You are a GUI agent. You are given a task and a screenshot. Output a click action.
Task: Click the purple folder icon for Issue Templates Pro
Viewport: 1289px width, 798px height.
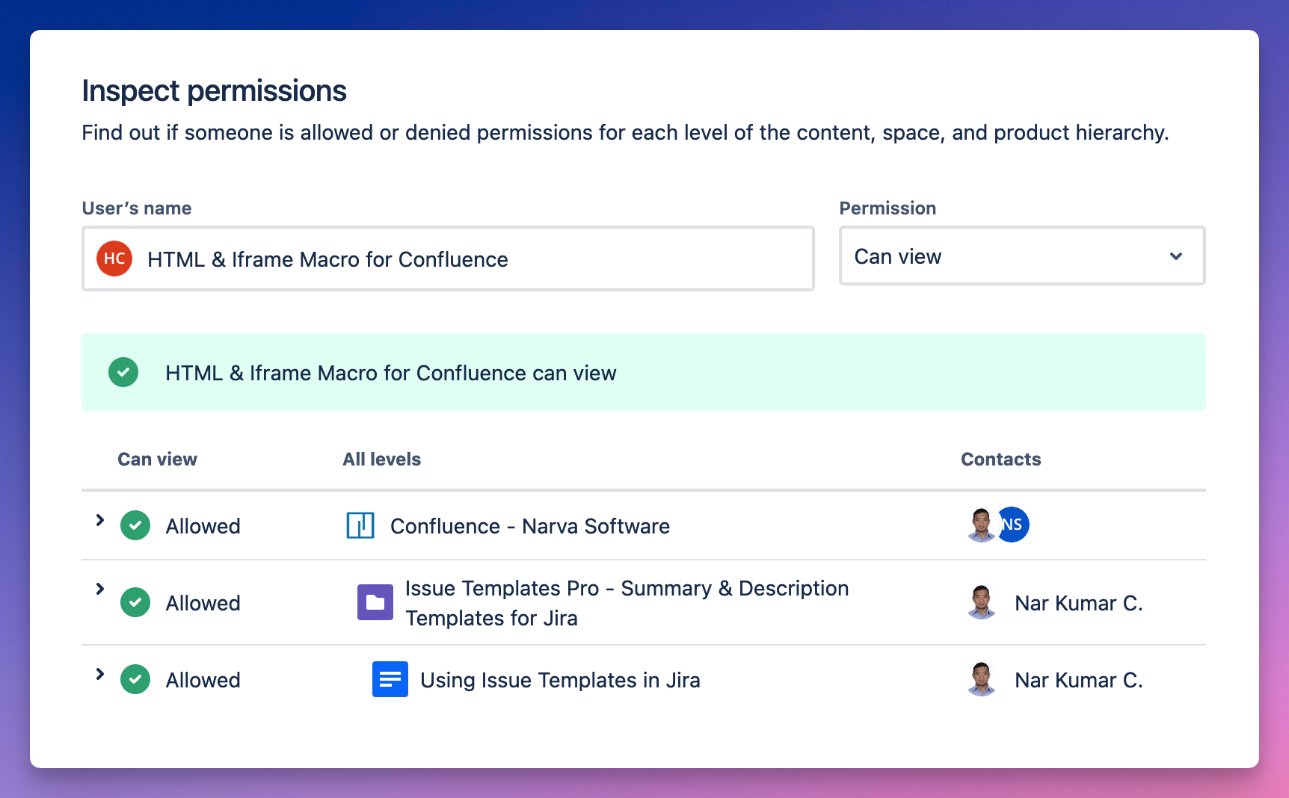[x=375, y=602]
